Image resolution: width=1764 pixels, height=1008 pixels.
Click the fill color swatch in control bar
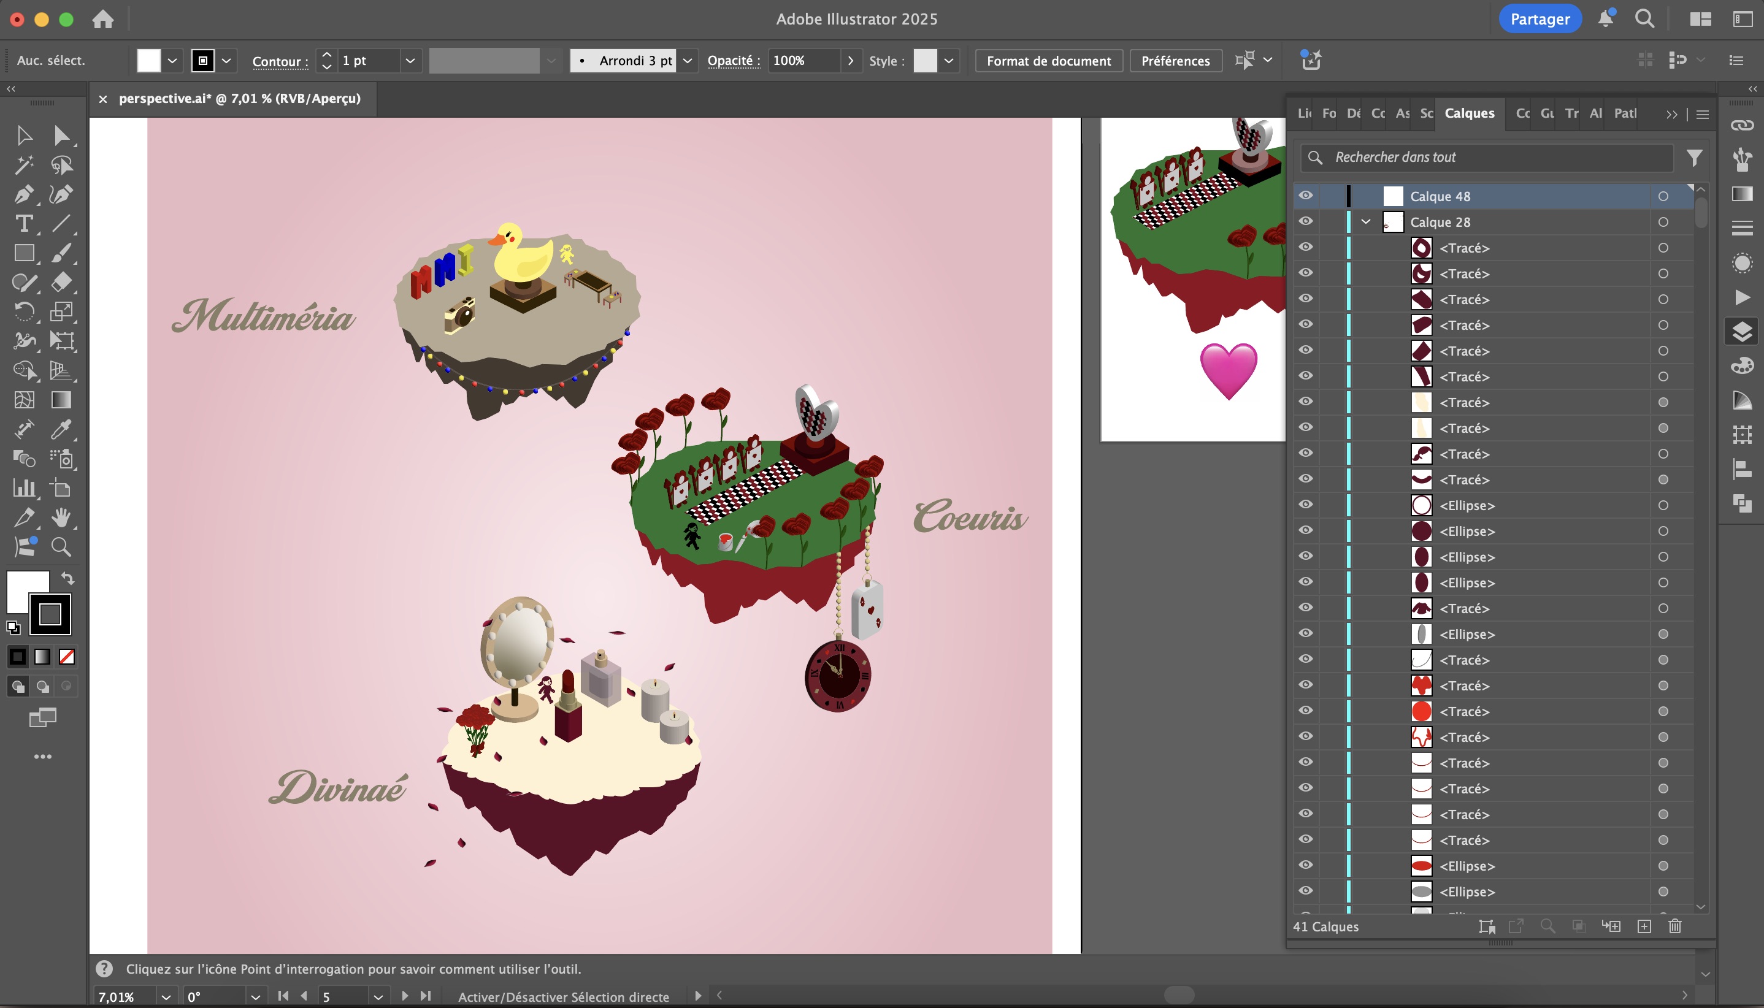click(149, 61)
